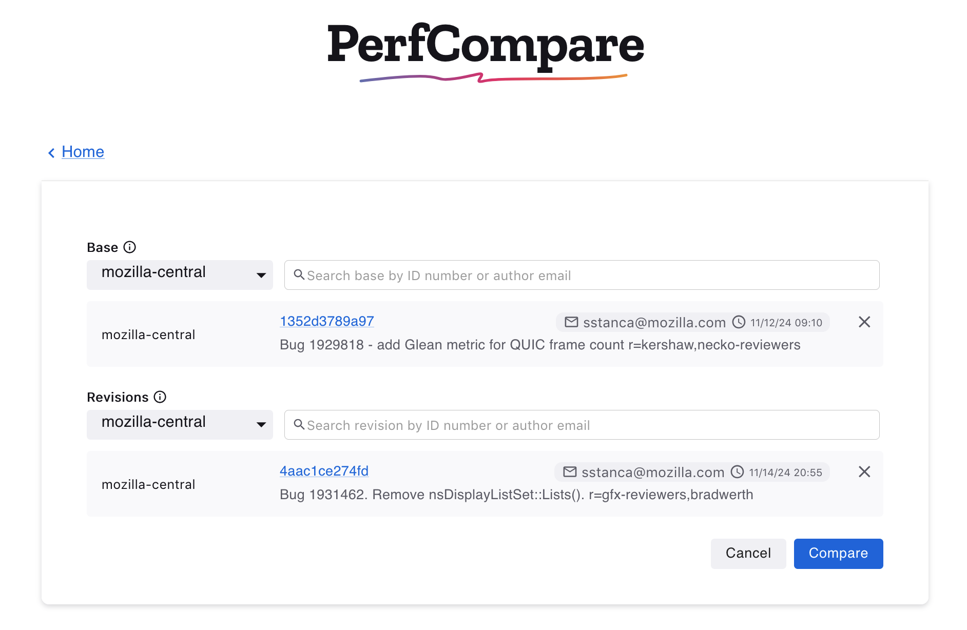This screenshot has height=630, width=967.
Task: Click search magnifier in base search field
Action: [299, 275]
